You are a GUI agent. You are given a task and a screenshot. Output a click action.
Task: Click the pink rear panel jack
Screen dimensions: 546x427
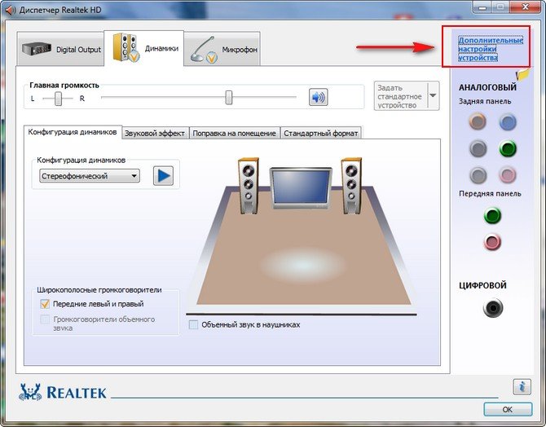[x=508, y=175]
